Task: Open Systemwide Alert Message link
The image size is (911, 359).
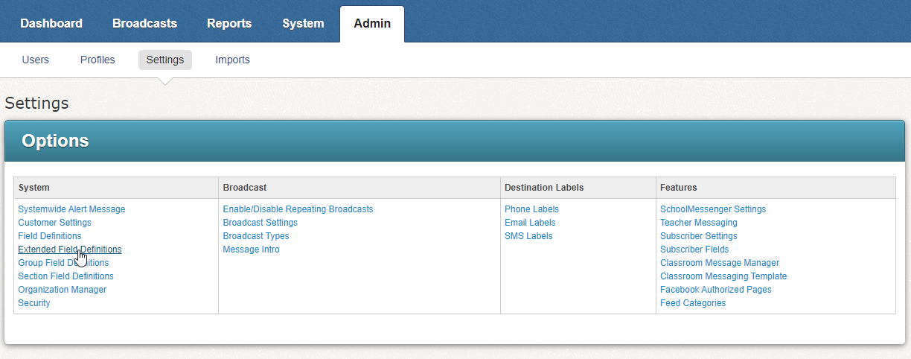Action: pos(71,209)
